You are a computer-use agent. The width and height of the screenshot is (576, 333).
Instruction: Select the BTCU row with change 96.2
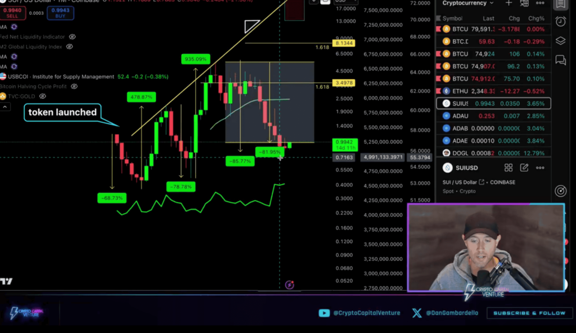pyautogui.click(x=493, y=66)
